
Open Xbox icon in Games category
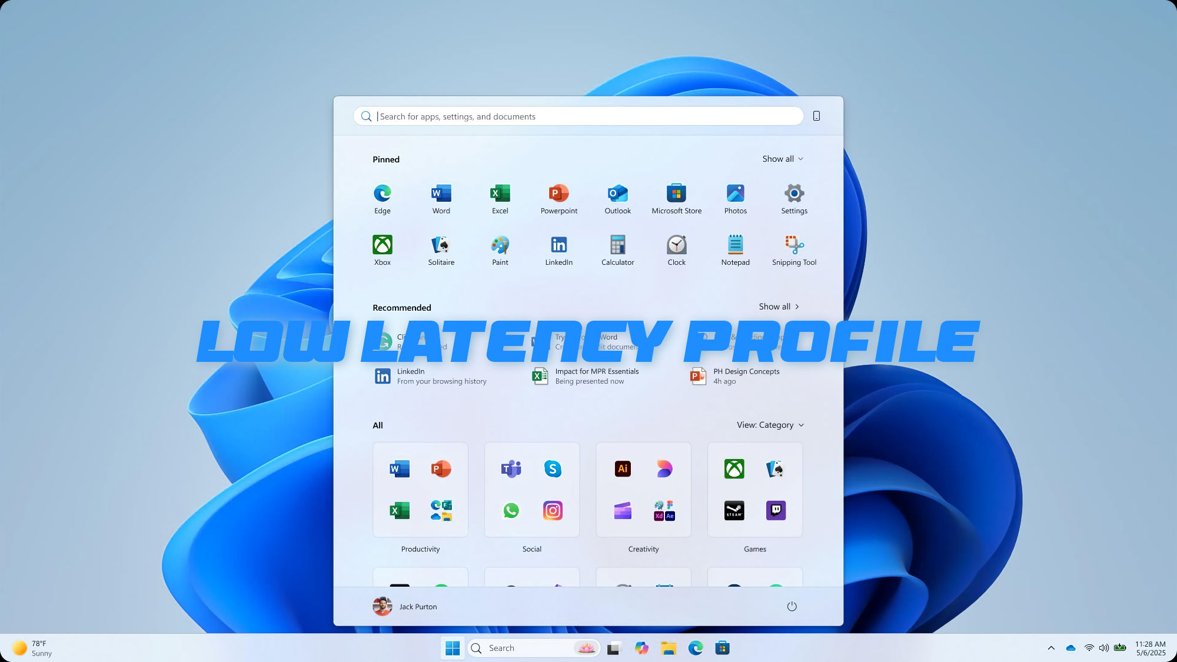[x=734, y=469]
